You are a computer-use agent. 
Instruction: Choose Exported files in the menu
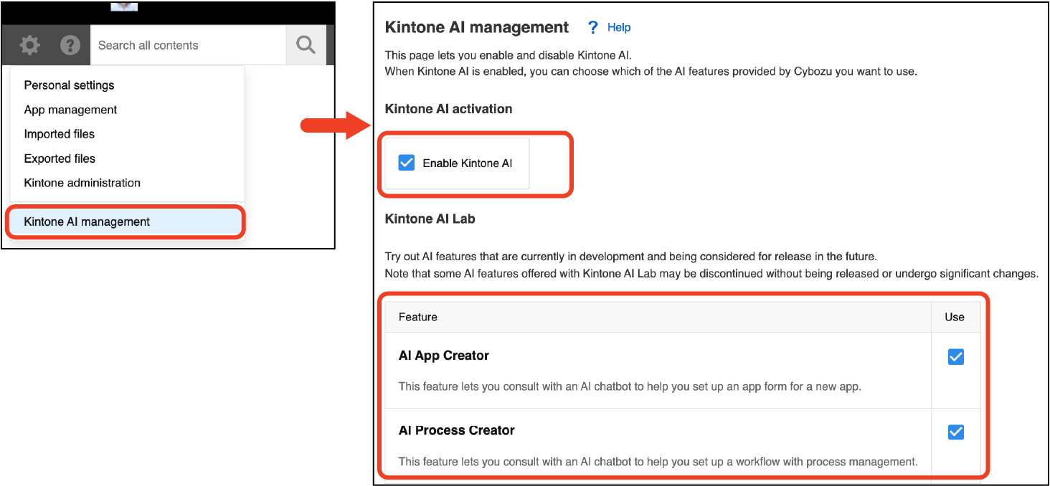click(x=60, y=158)
